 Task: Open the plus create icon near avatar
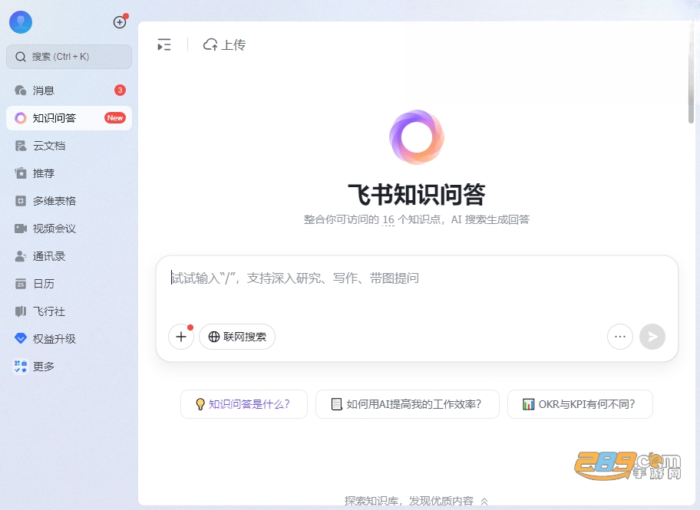click(120, 22)
